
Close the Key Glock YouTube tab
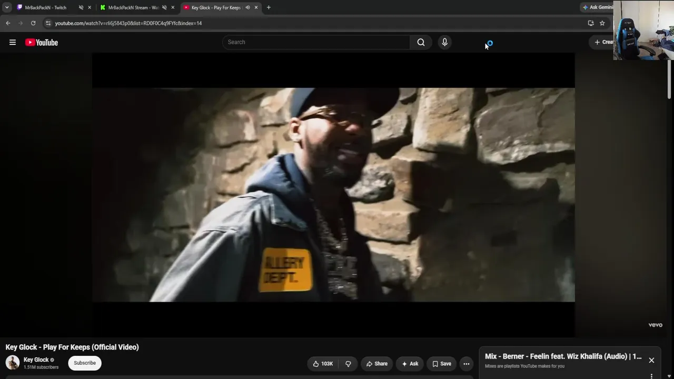[x=256, y=7]
